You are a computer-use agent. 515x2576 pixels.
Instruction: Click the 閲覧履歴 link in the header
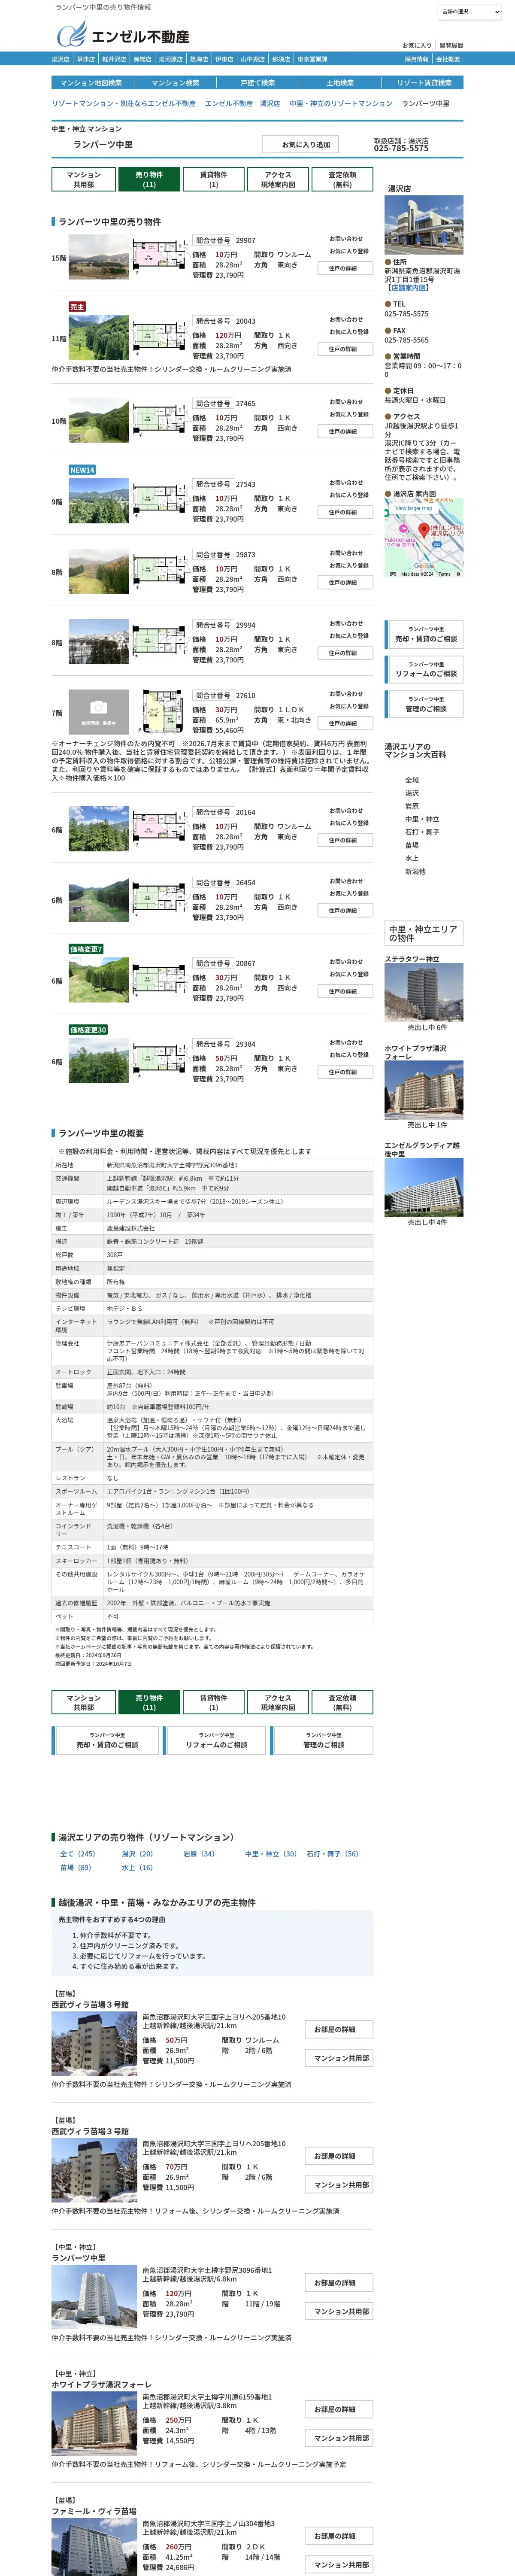coord(451,45)
